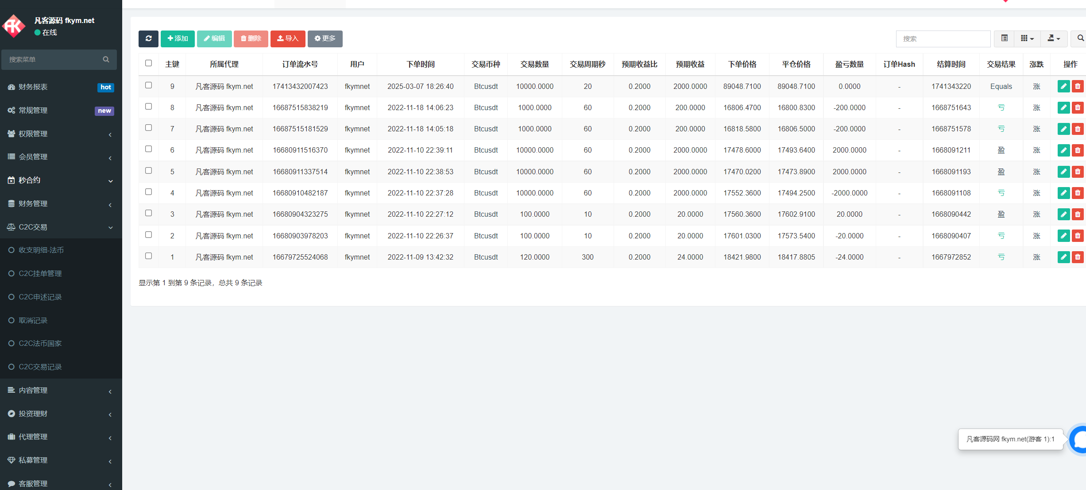
Task: Open the export data dropdown
Action: click(x=1054, y=38)
